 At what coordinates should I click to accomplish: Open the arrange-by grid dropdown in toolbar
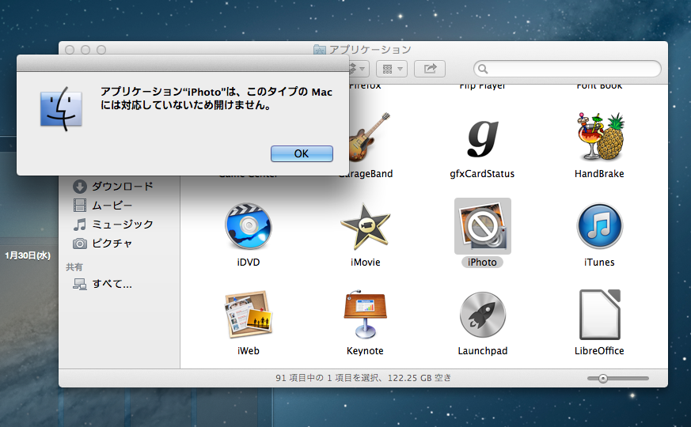[392, 69]
